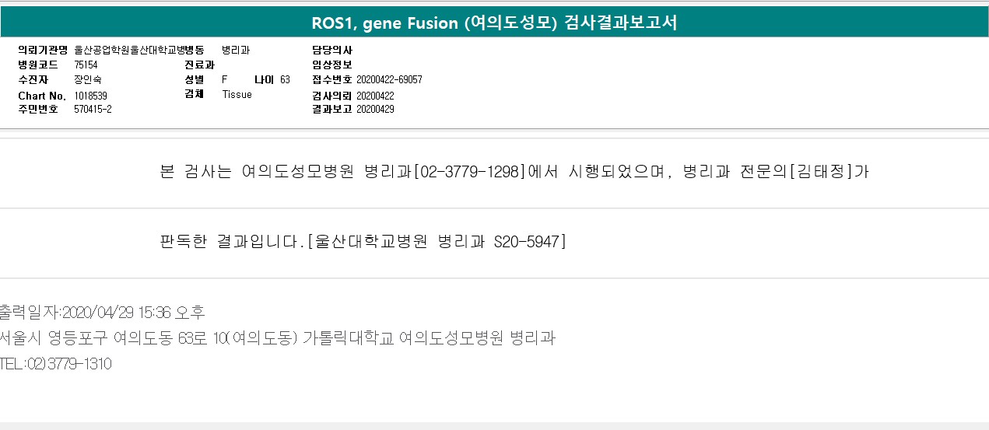Image resolution: width=989 pixels, height=430 pixels.
Task: Click the sex value F
Action: [225, 79]
